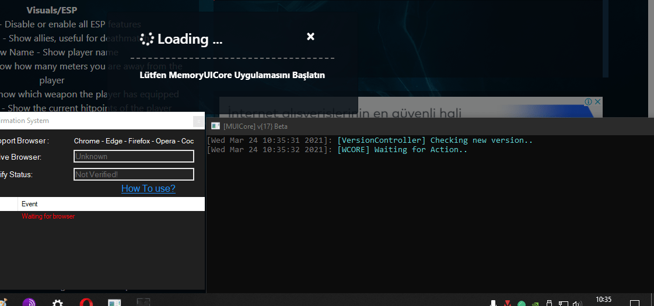Click the Verify Status field 'Not Verified!'
Screen dimensions: 654x306
[x=134, y=174]
